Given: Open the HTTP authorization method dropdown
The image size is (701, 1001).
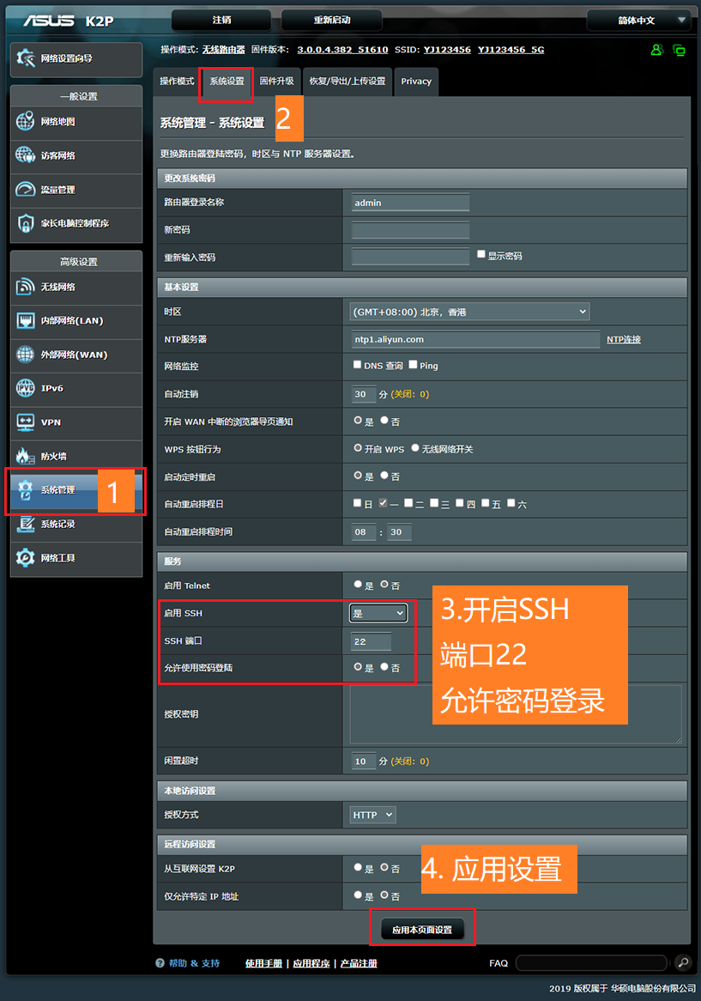Looking at the screenshot, I should [372, 815].
